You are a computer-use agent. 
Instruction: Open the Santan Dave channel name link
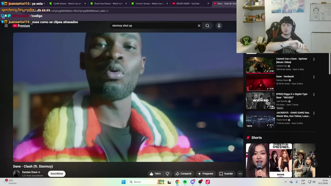30,172
